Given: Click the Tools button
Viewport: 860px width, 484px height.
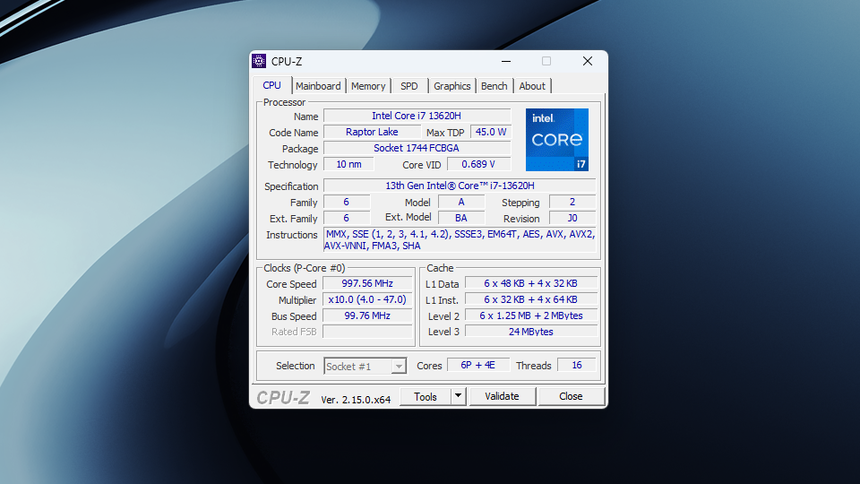Looking at the screenshot, I should (425, 396).
